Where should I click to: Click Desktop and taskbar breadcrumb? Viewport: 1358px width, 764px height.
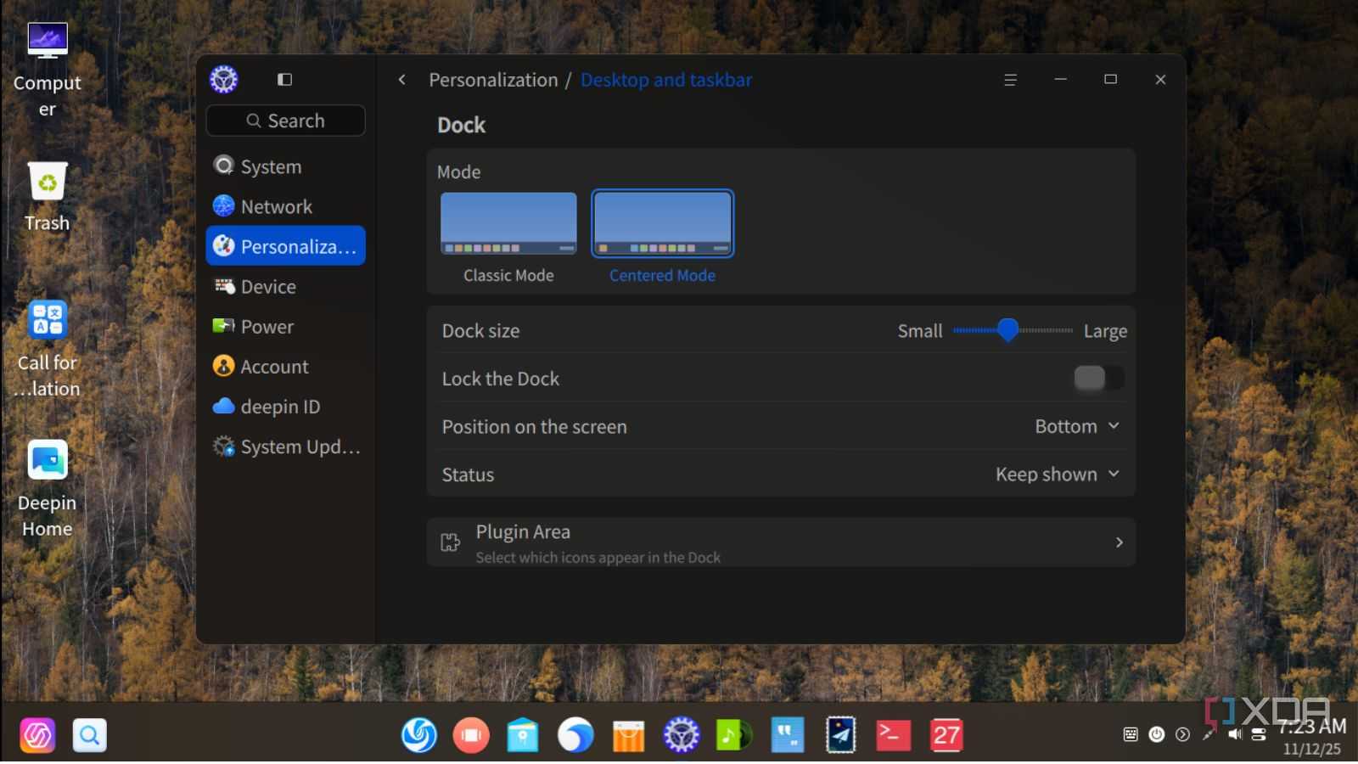click(x=666, y=80)
